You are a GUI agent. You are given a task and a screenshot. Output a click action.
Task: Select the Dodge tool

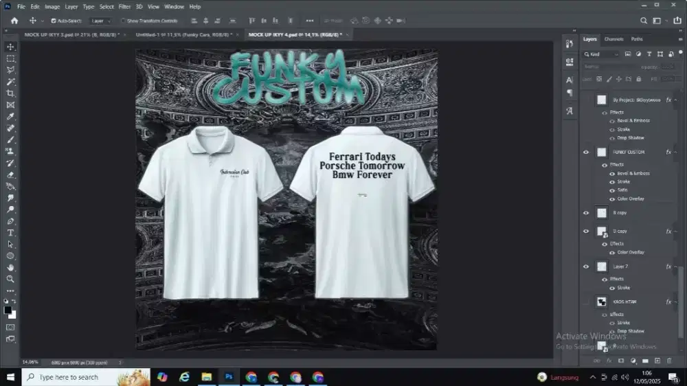10,209
